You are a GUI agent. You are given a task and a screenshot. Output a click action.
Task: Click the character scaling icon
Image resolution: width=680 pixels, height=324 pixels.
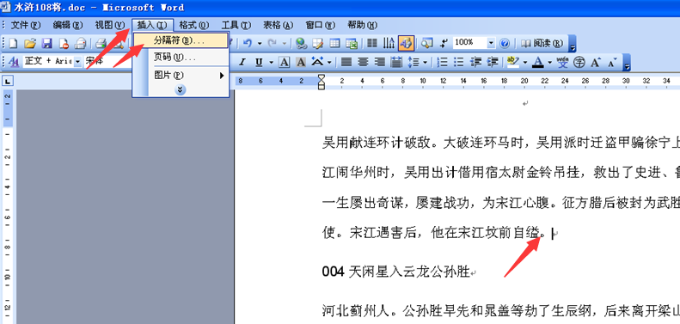point(318,62)
